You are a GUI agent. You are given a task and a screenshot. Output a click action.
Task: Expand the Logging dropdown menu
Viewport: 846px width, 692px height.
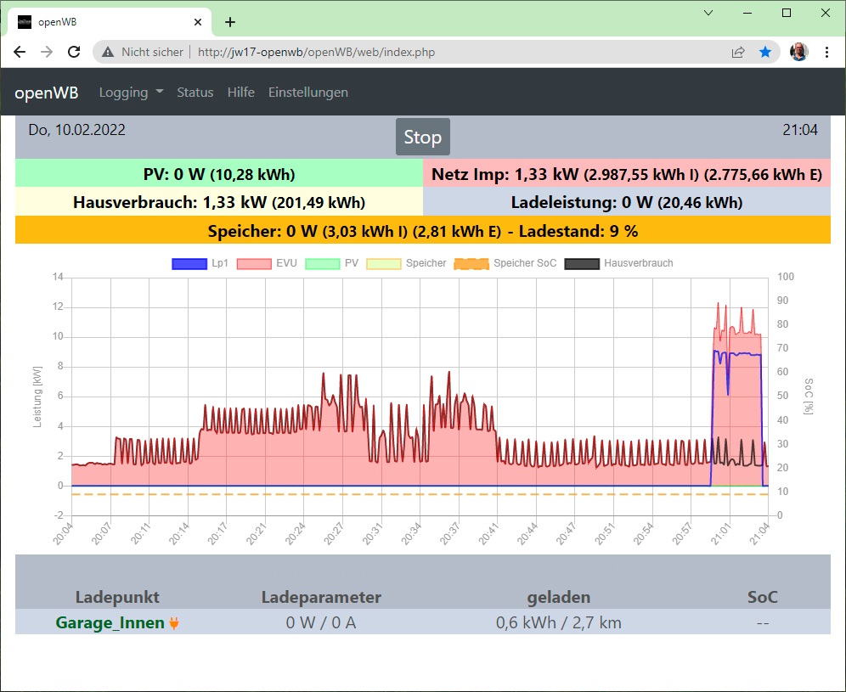(131, 93)
